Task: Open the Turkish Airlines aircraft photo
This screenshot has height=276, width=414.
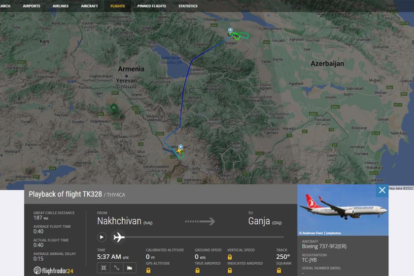Action: (343, 210)
